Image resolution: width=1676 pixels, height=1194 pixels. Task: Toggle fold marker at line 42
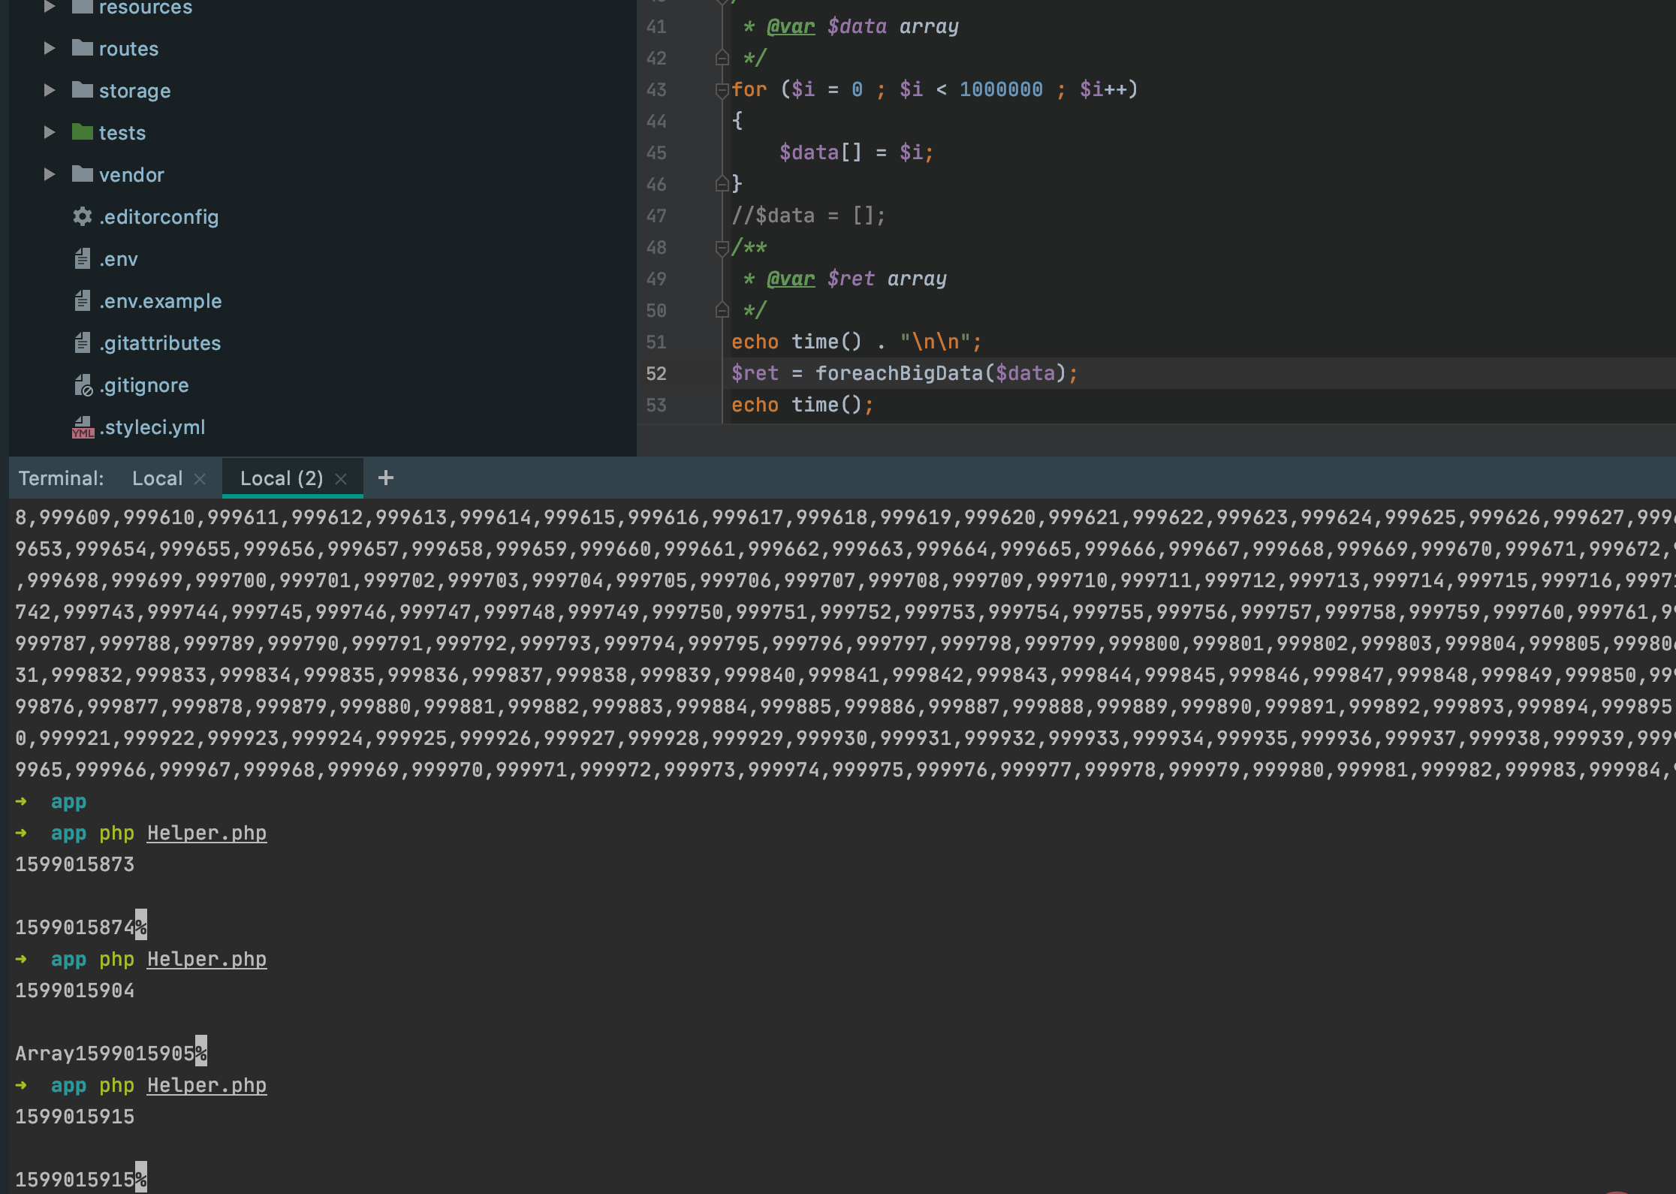click(x=722, y=58)
